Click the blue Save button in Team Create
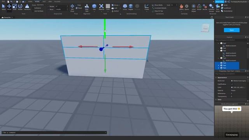The height and width of the screenshot is (140, 249). click(232, 30)
